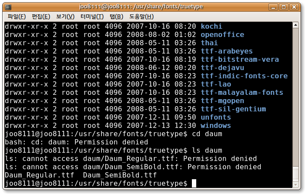This screenshot has width=305, height=194.
Task: Close the terminal window
Action: (x=294, y=7)
